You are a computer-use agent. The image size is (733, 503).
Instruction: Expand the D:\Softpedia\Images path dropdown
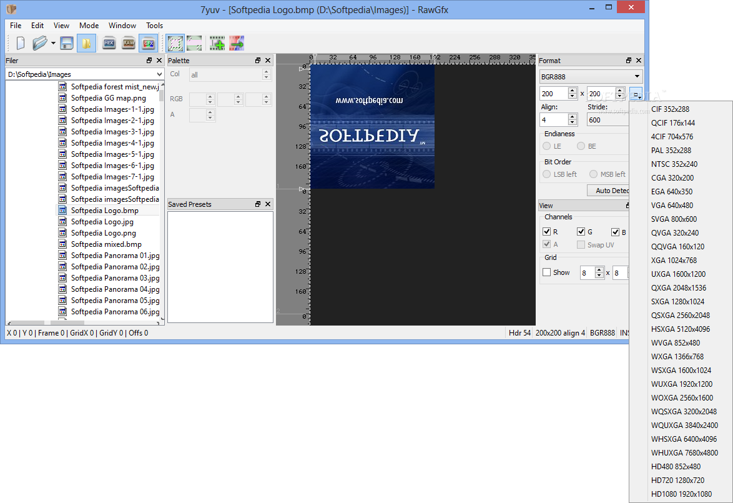pos(159,74)
